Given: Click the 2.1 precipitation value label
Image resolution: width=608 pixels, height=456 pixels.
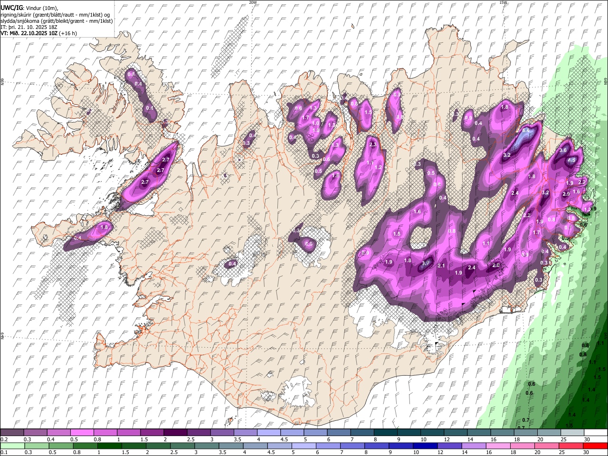Looking at the screenshot, I should coord(441,266).
